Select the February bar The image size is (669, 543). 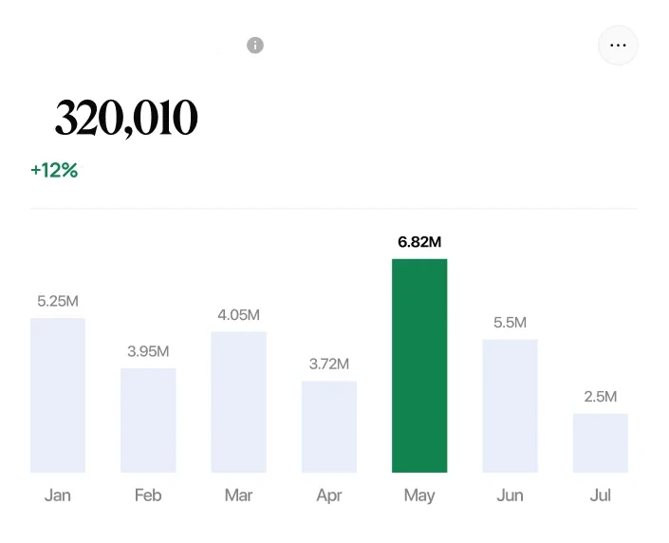148,420
